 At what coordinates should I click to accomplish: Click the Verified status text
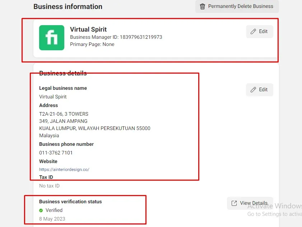tap(54, 210)
